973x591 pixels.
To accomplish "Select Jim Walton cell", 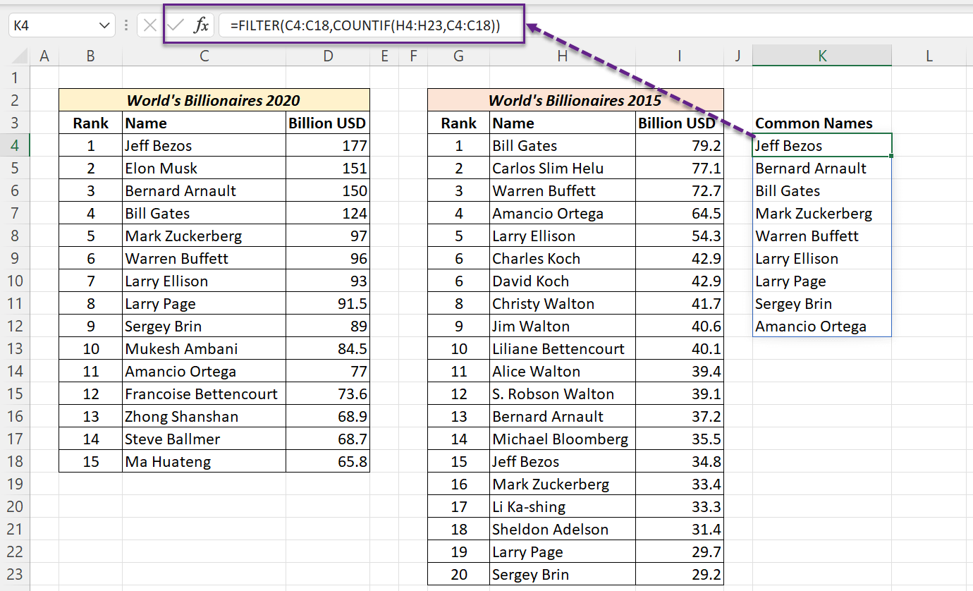I will [563, 326].
